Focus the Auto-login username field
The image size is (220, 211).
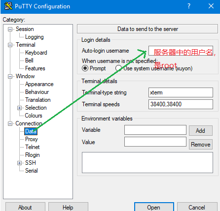tap(181, 51)
